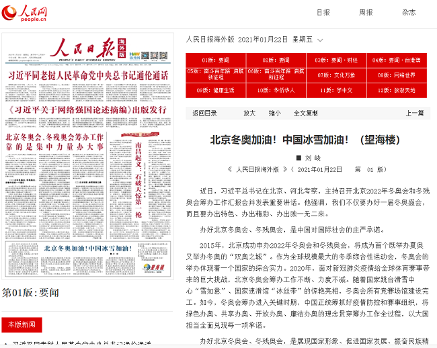Click the 本版新闻 red button
The image size is (437, 348).
pyautogui.click(x=22, y=324)
